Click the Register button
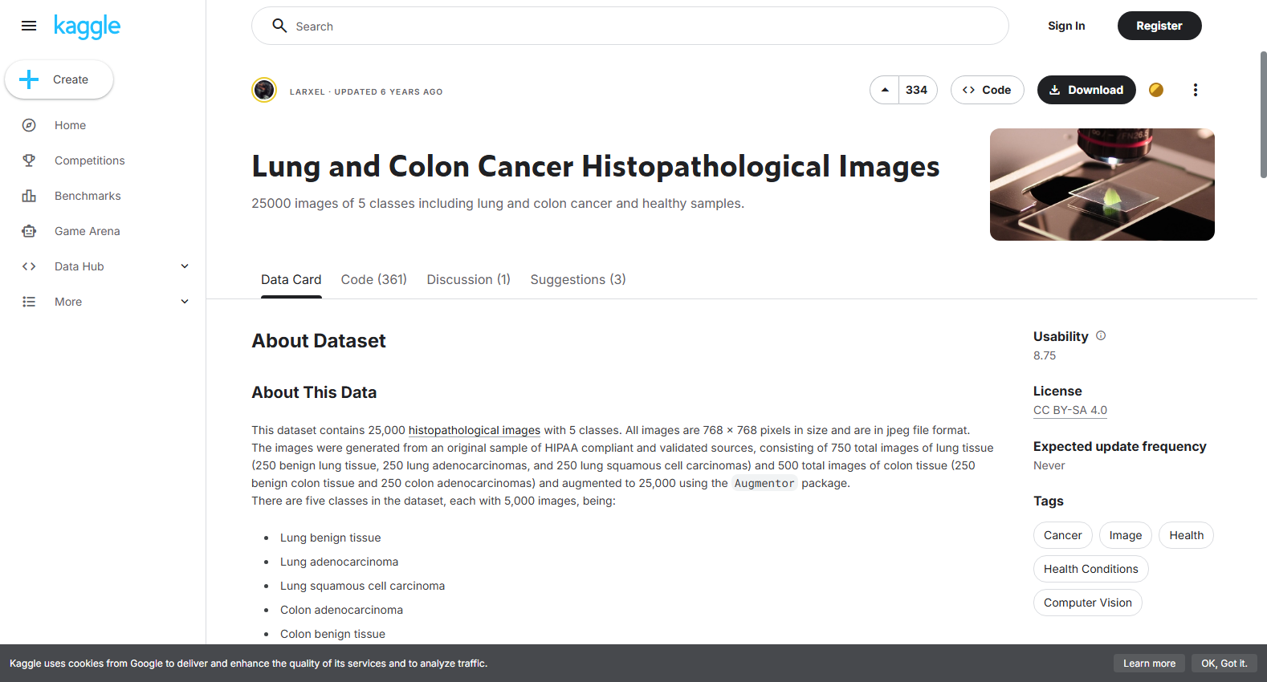This screenshot has height=682, width=1267. tap(1159, 26)
